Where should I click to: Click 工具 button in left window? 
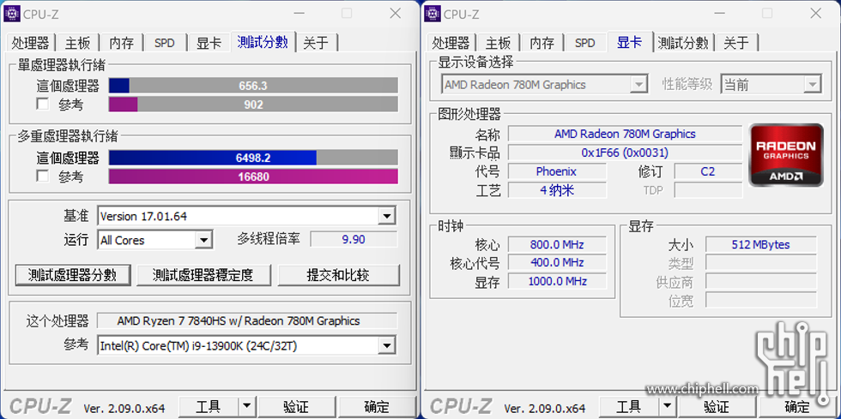tap(208, 407)
